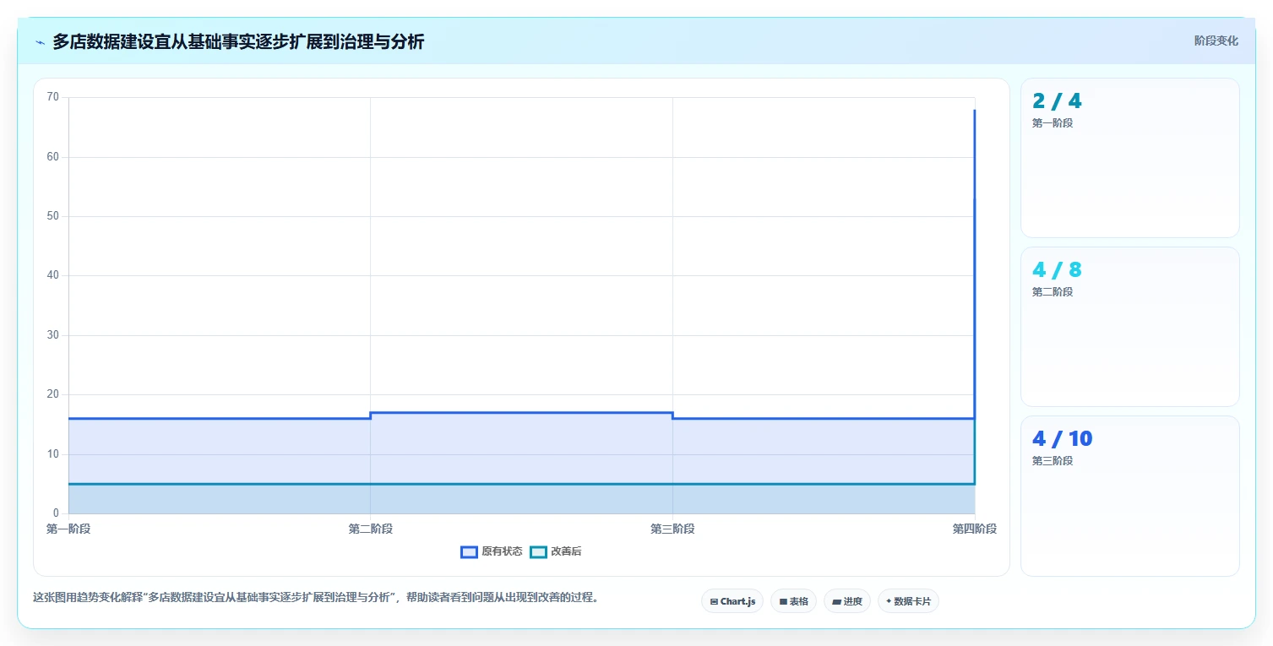Click the 第一阶段 caption under 2 / 4
1273x646 pixels.
1053,123
